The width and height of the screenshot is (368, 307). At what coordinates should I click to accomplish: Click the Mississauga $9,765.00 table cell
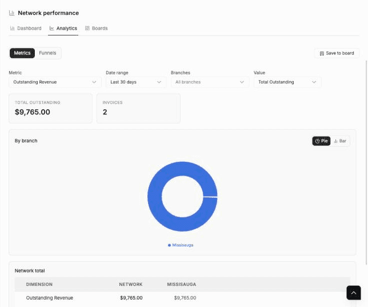(x=185, y=298)
